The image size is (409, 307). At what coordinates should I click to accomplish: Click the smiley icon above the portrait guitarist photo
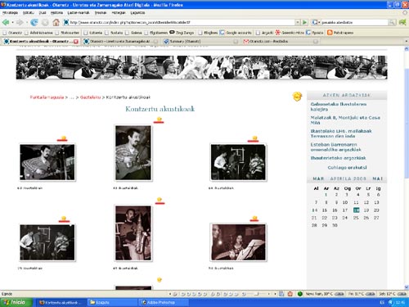(x=160, y=120)
